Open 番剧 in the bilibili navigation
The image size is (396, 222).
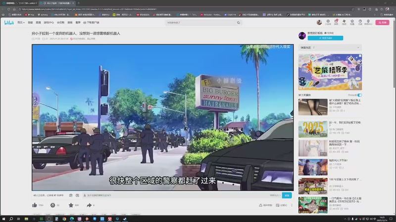[30, 23]
